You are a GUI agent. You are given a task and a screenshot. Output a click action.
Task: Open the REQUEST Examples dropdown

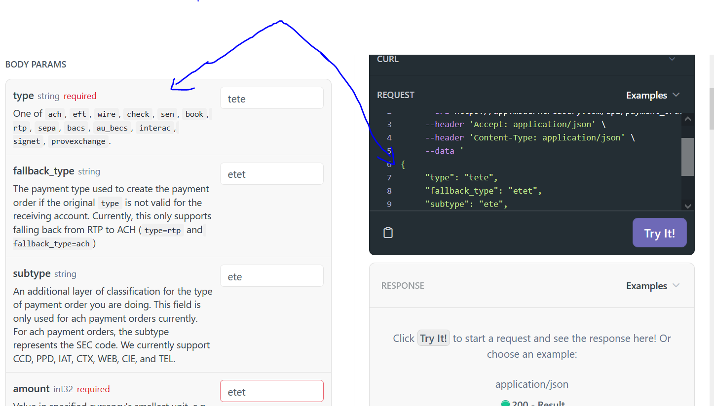coord(653,95)
